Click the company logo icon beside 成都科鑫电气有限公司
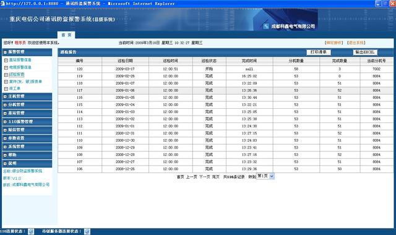Image resolution: width=396 pixels, height=235 pixels. 266,26
